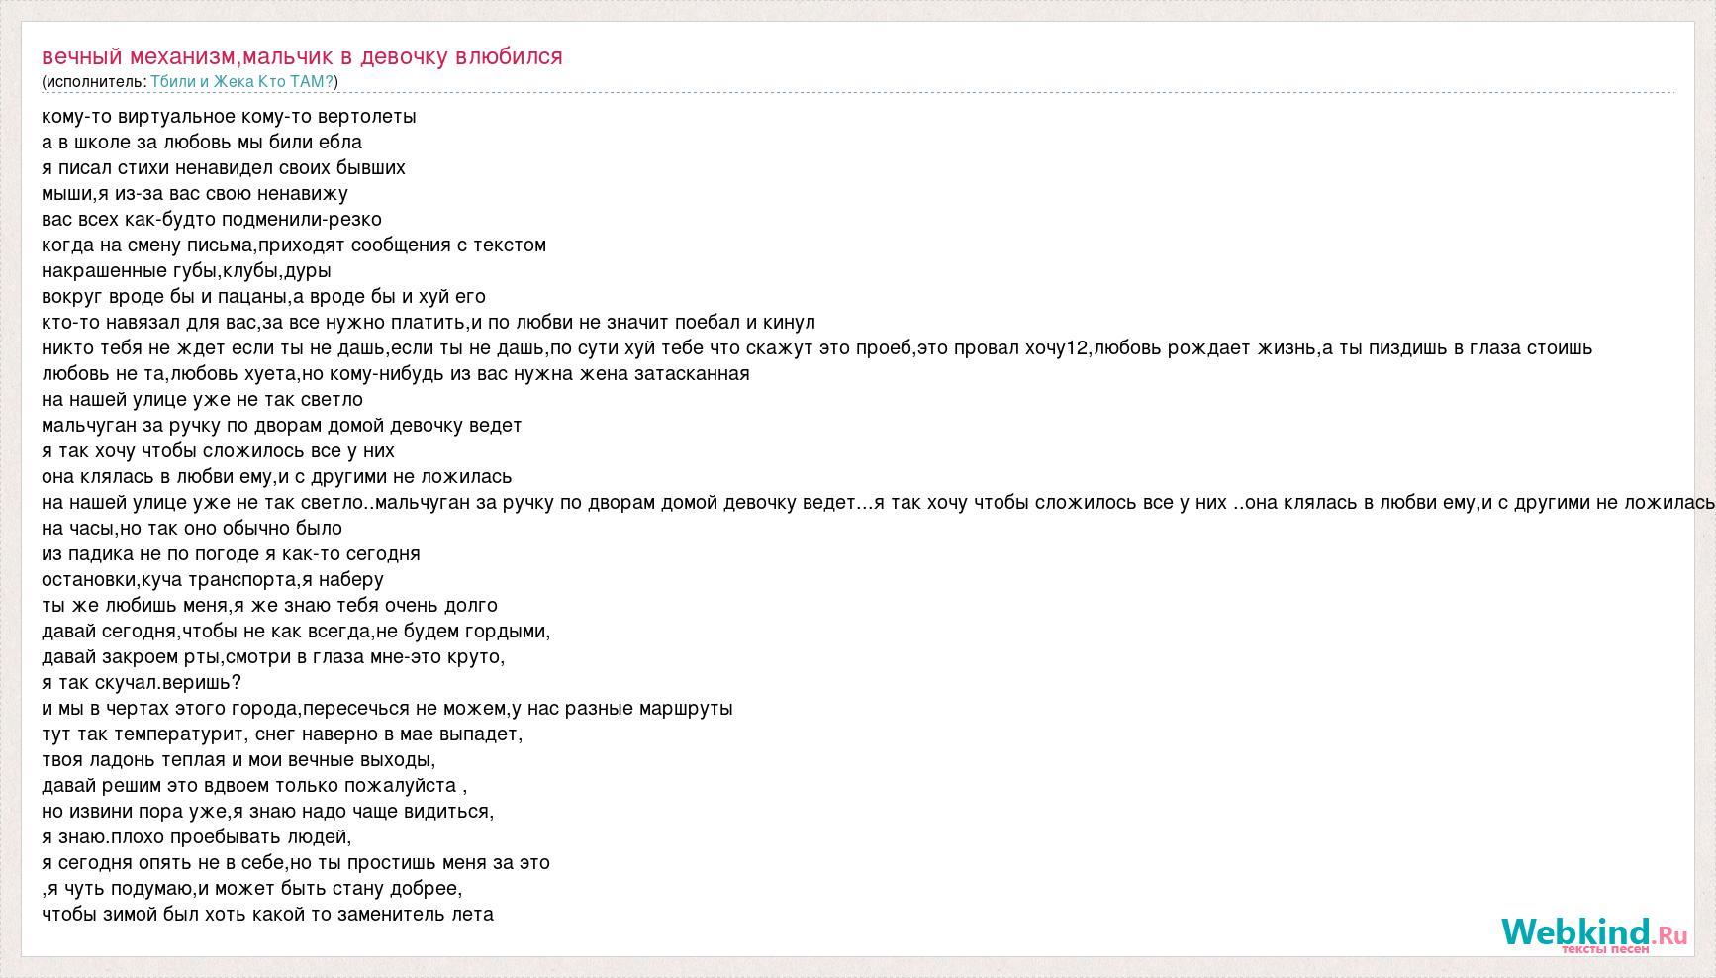This screenshot has height=978, width=1716.
Task: Click line 'когда на смену письма,приходят сообщения'
Action: tap(294, 244)
